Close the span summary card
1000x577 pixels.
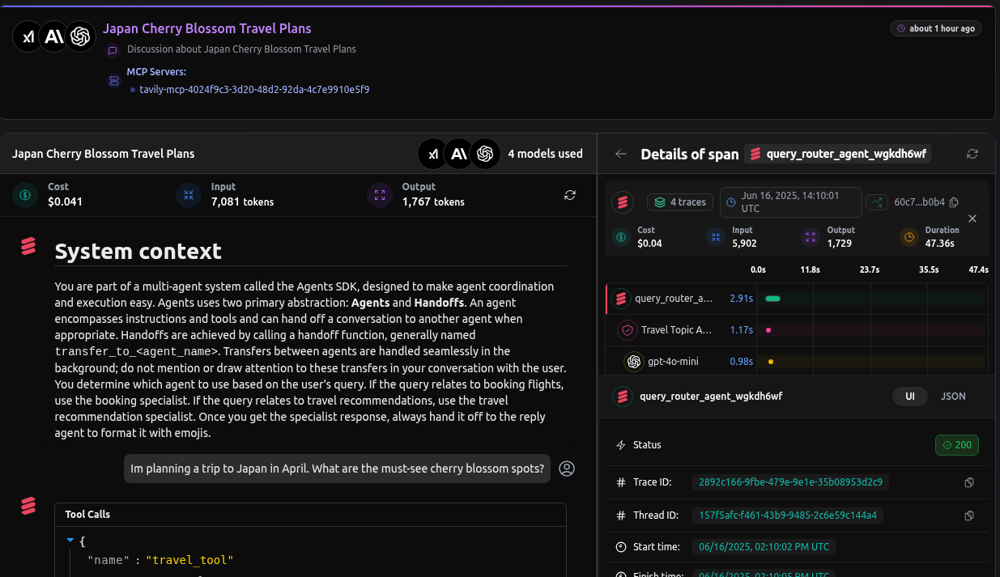(x=972, y=218)
